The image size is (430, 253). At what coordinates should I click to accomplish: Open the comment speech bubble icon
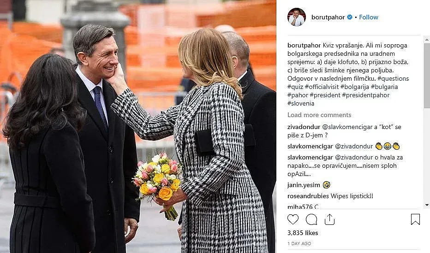(311, 219)
